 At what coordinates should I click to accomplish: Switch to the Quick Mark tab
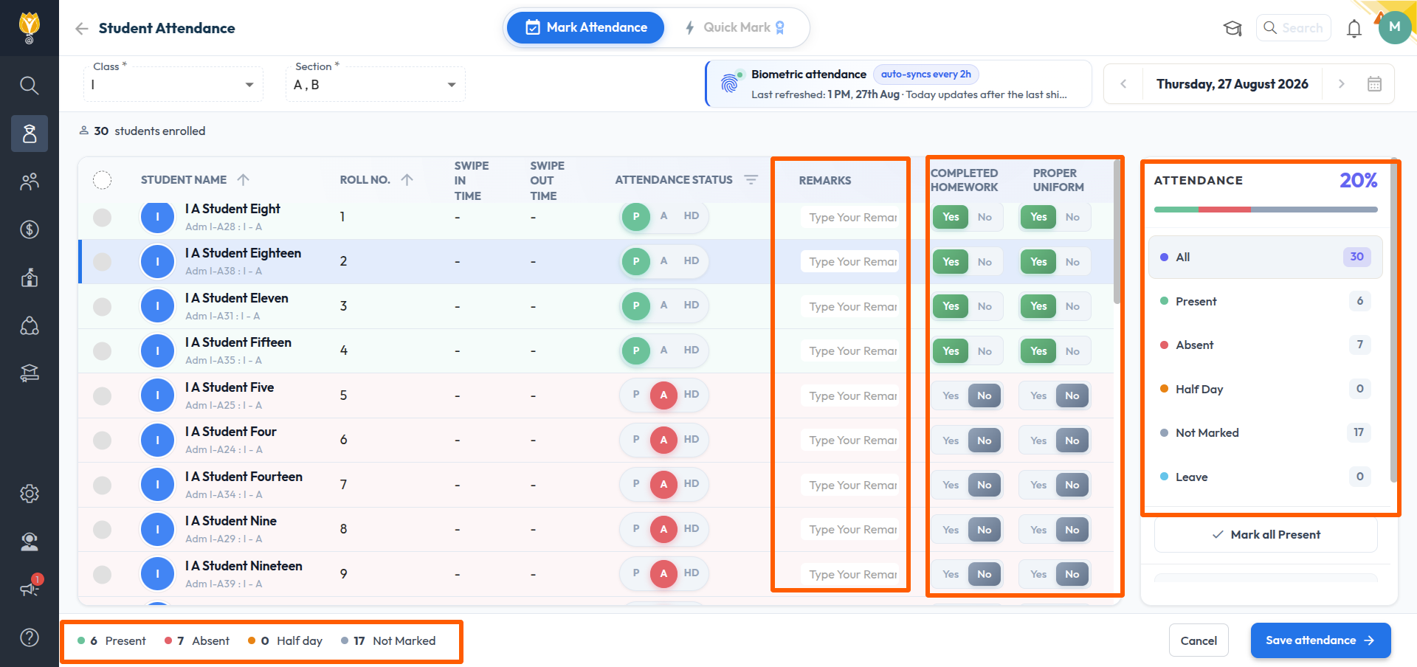pos(736,28)
